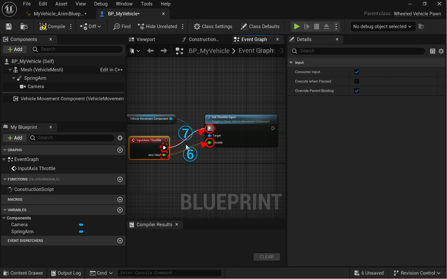Image resolution: width=447 pixels, height=279 pixels.
Task: Select Mesh (VehicleMesh) component
Action: coord(42,70)
